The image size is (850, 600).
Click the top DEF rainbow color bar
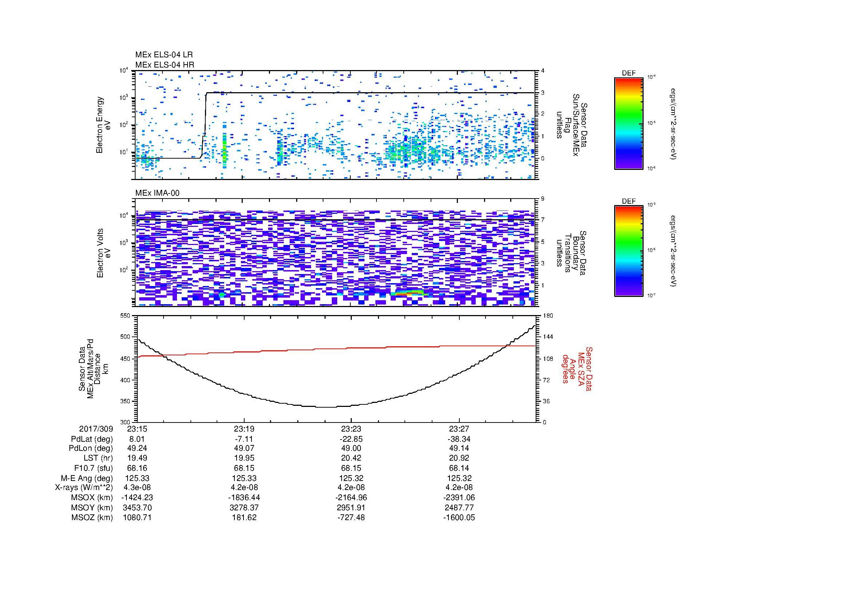coord(629,123)
